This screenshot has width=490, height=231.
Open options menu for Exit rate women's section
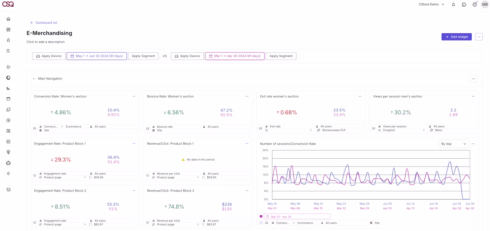tap(360, 96)
